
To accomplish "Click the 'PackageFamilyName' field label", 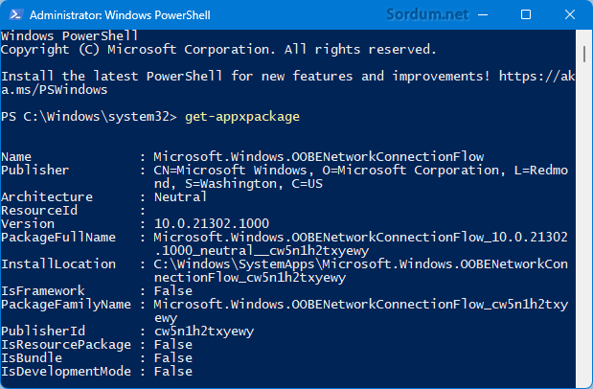I will pyautogui.click(x=66, y=305).
